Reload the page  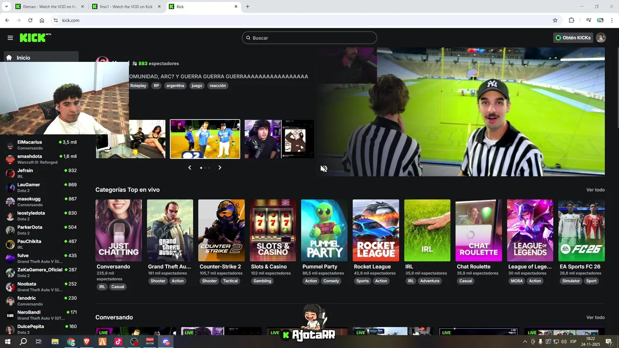coord(30,20)
